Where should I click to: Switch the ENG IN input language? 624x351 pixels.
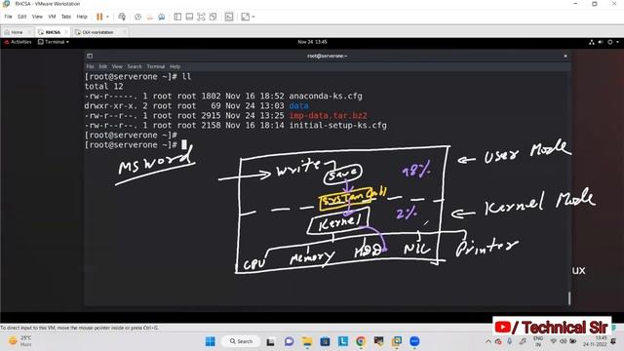coord(538,341)
